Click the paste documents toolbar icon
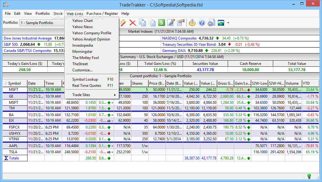 tap(152, 23)
